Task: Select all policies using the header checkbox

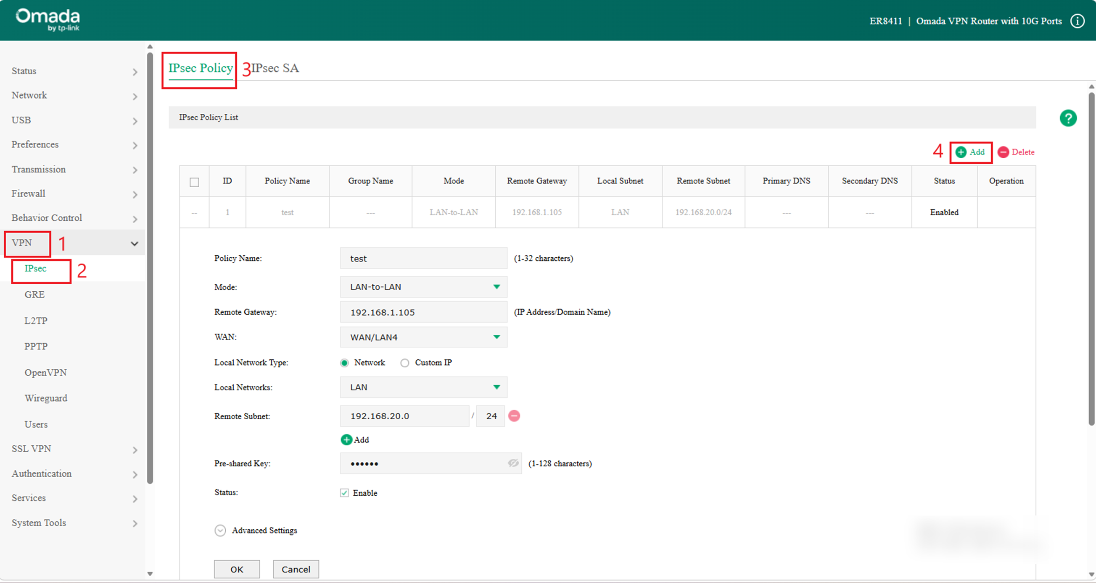Action: [194, 182]
